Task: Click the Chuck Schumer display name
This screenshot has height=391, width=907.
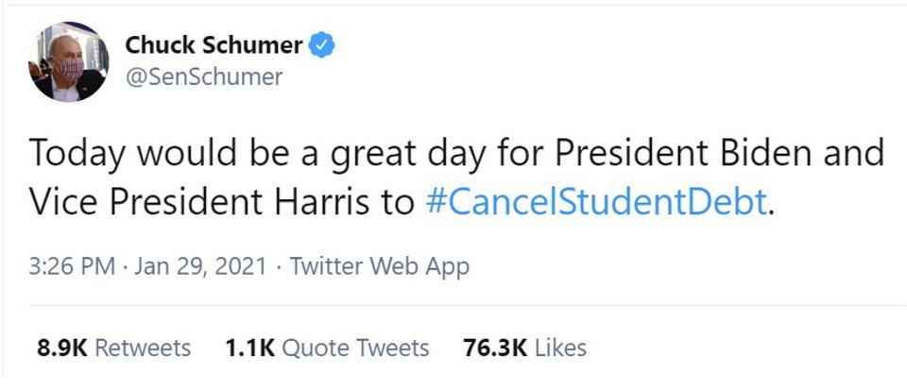Action: point(214,45)
